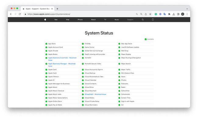Select the iCloud Private Relay row
The height and width of the screenshot is (118, 198).
99,102
